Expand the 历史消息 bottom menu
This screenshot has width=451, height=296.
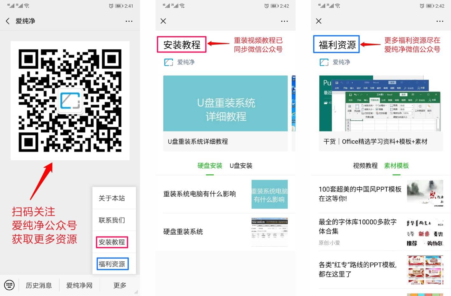(x=39, y=285)
